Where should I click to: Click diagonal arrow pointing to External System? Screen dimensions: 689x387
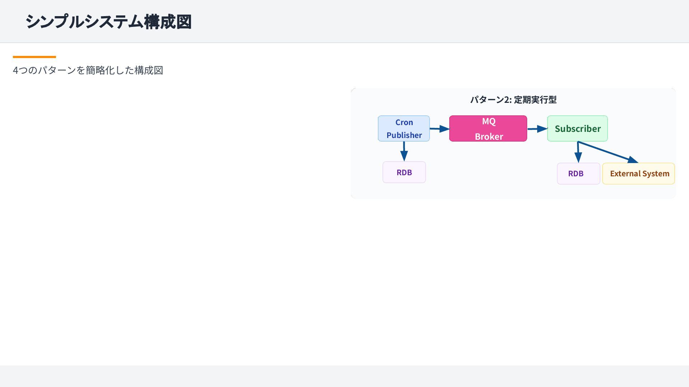tap(608, 153)
